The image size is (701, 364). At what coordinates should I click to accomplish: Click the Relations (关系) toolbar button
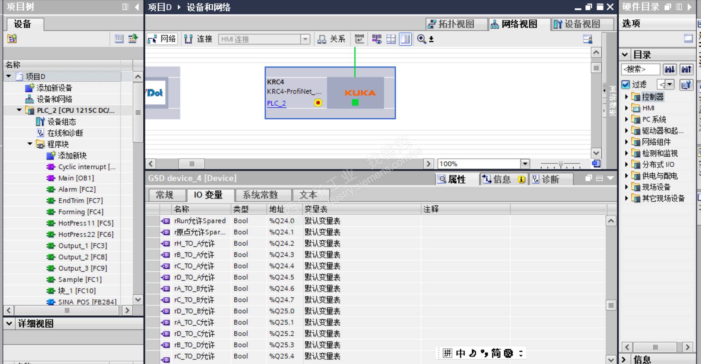[x=331, y=39]
